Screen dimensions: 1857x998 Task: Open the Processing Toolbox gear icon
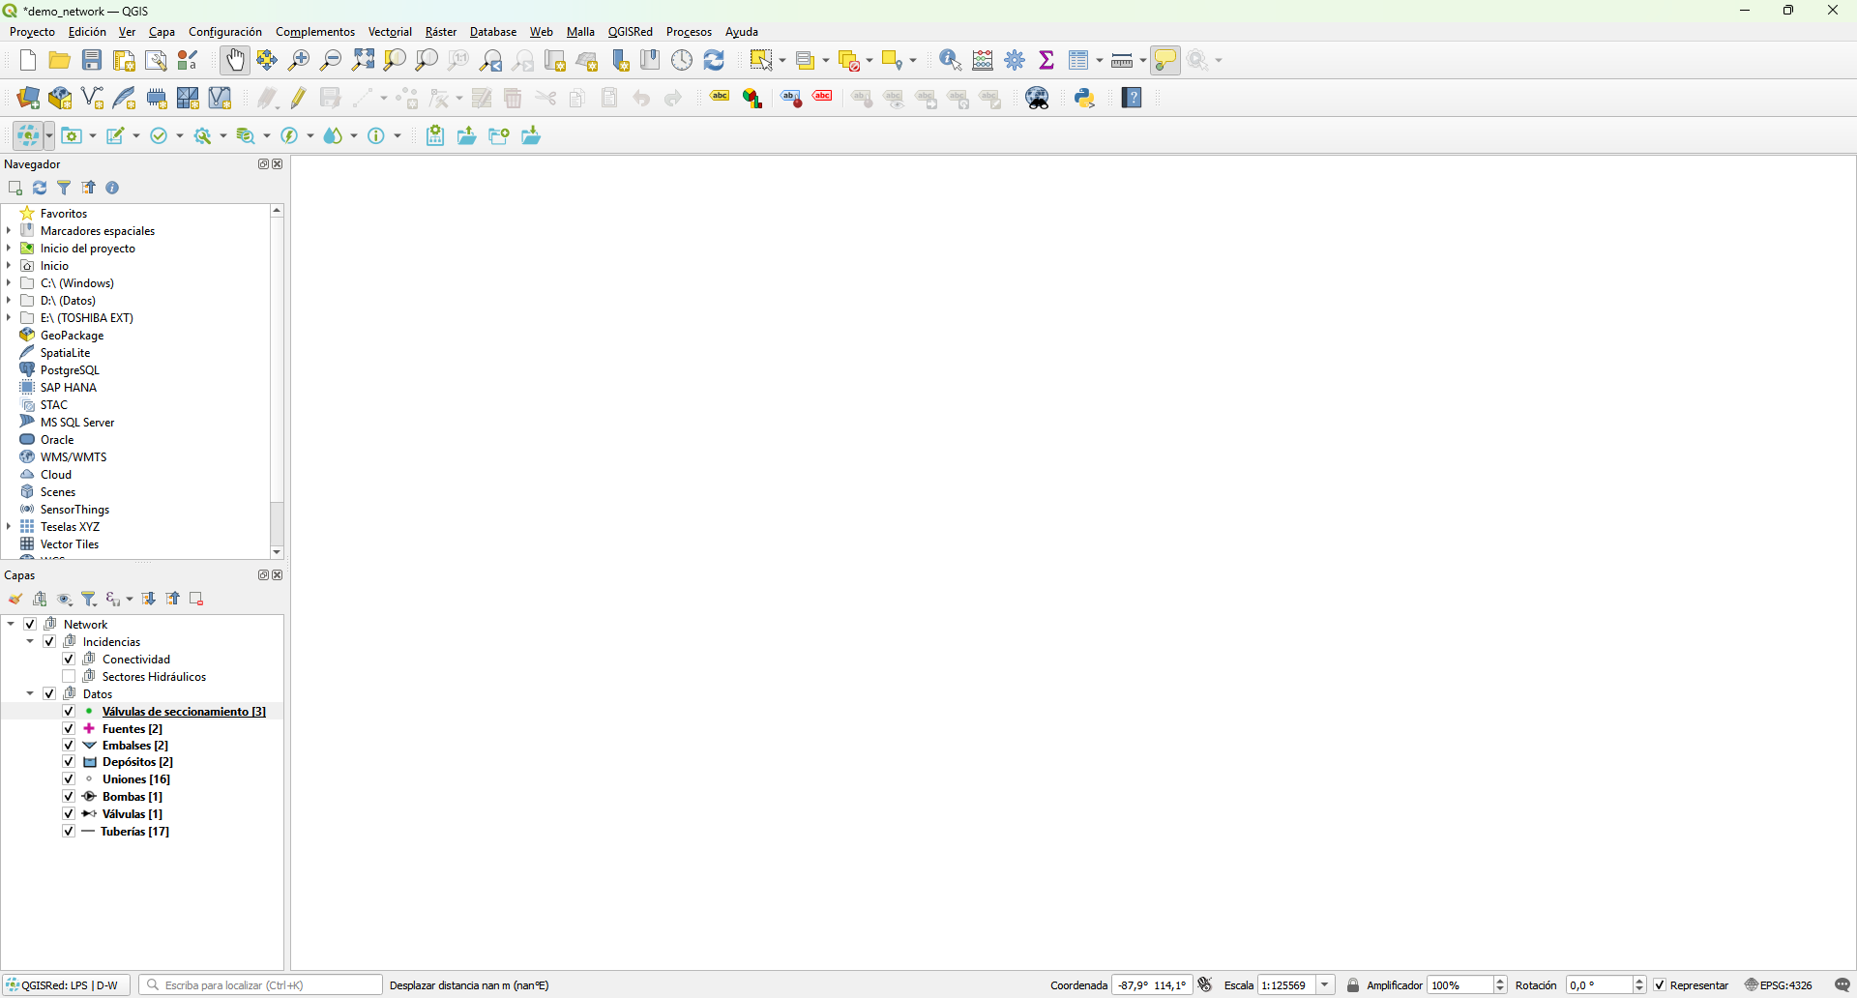coord(1016,60)
